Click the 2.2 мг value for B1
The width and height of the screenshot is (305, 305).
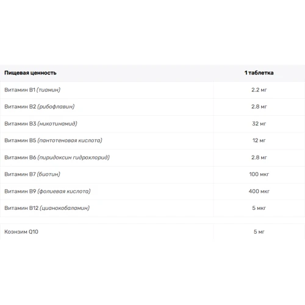click(x=259, y=90)
